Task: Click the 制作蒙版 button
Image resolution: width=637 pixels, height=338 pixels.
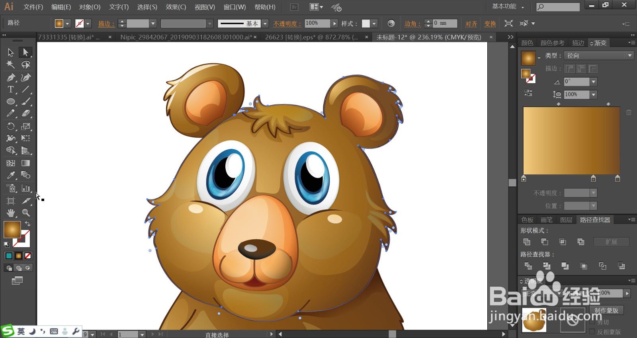Action: coord(606,310)
